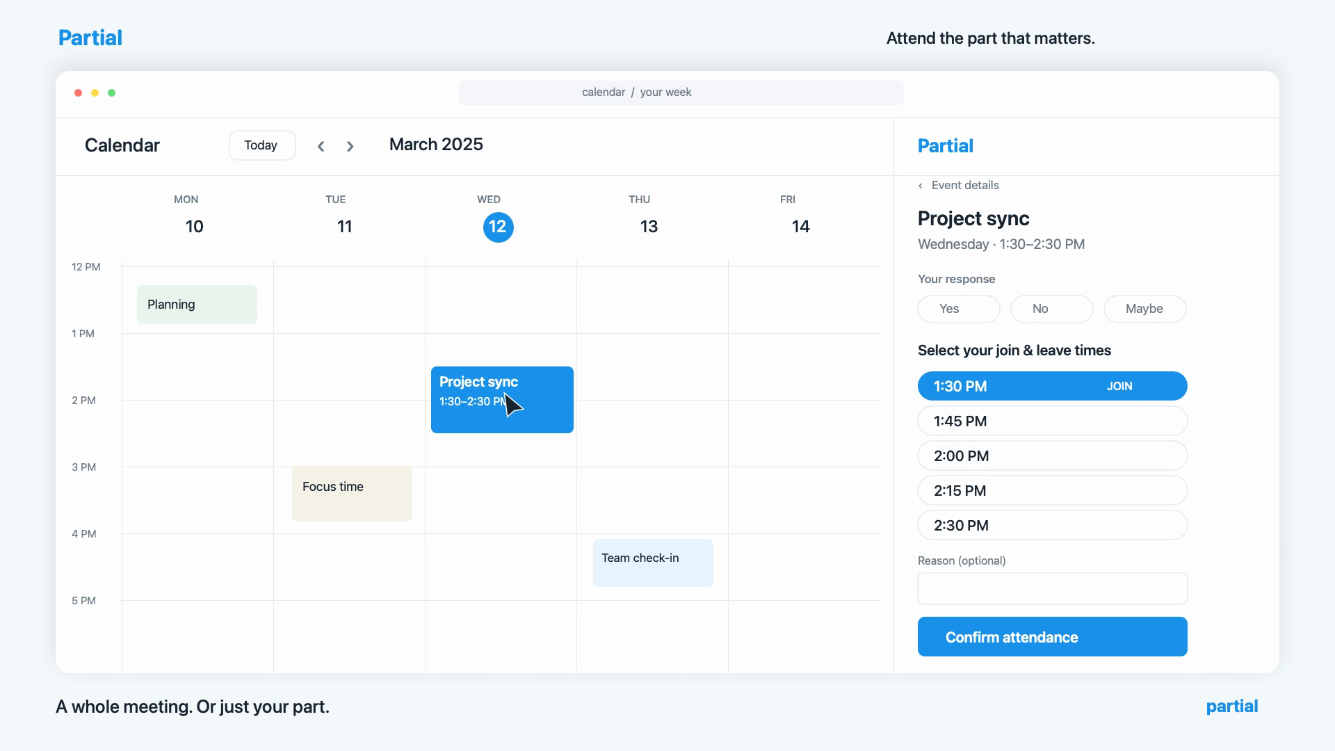Select the 1:45 PM time slot

1052,421
